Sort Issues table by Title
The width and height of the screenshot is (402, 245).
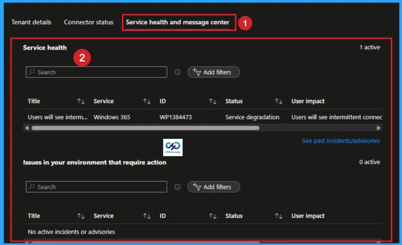click(81, 216)
